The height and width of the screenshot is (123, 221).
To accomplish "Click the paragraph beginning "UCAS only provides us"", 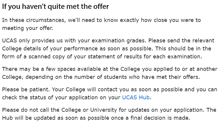I will pyautogui.click(x=108, y=49).
